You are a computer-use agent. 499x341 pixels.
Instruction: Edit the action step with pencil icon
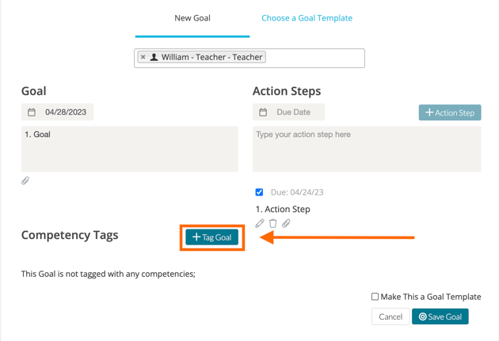click(x=260, y=224)
